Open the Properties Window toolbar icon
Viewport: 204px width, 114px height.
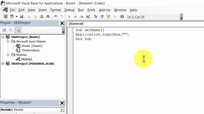[102, 16]
